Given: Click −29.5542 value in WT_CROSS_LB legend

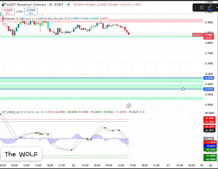Looking at the screenshot, I should tap(108, 112).
